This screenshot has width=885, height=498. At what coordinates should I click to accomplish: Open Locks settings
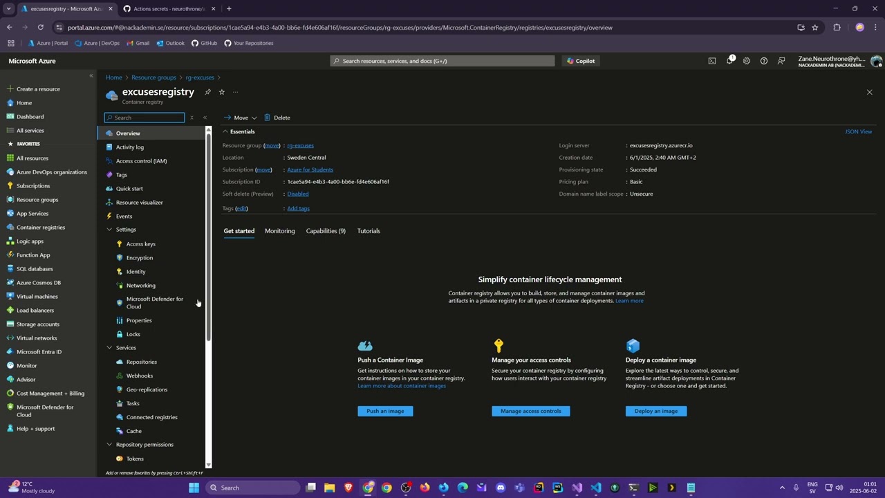(x=133, y=334)
